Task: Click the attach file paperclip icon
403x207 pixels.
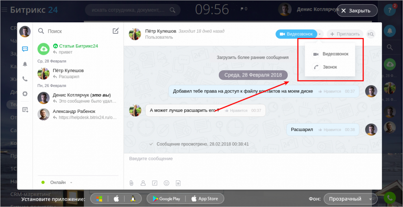Action: point(131,183)
